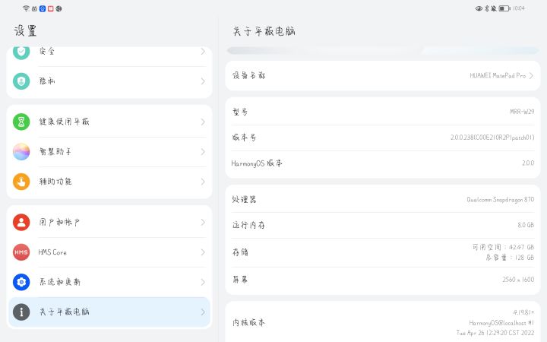Select 健康使用平板 in settings list

point(109,122)
